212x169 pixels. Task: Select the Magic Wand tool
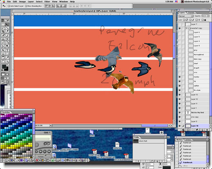point(7,28)
